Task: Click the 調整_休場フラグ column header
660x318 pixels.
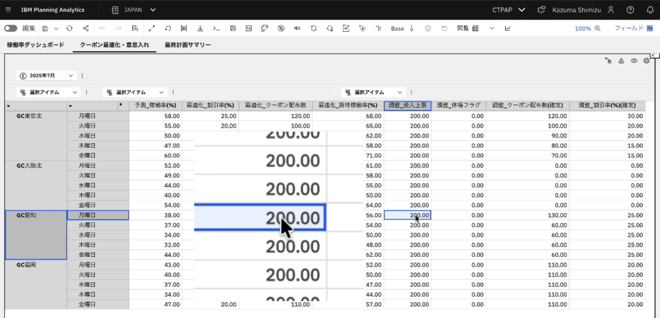Action: coord(459,105)
